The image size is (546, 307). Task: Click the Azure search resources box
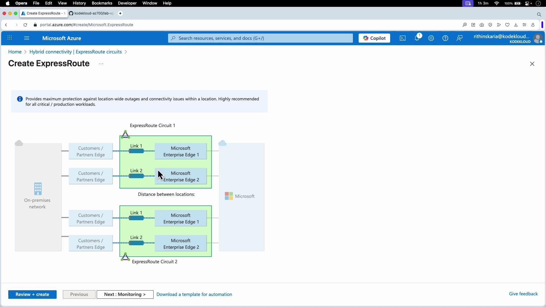click(260, 38)
